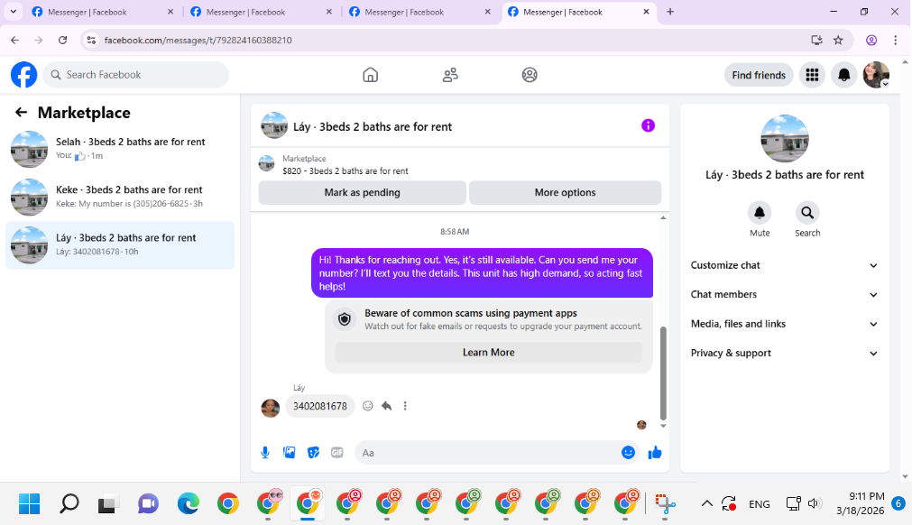Open the Chrome three-dot menu
Image resolution: width=912 pixels, height=525 pixels.
(895, 40)
